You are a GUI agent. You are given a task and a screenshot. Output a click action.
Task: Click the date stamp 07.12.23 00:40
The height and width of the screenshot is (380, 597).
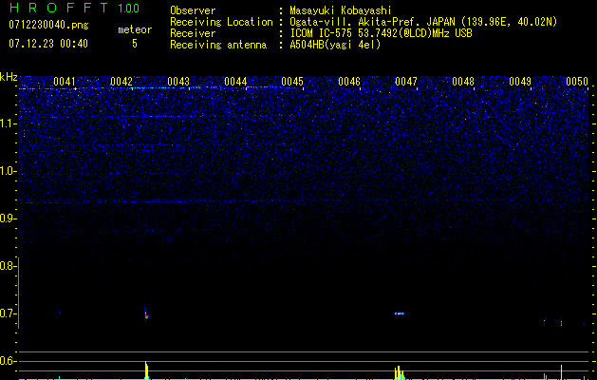pyautogui.click(x=48, y=44)
